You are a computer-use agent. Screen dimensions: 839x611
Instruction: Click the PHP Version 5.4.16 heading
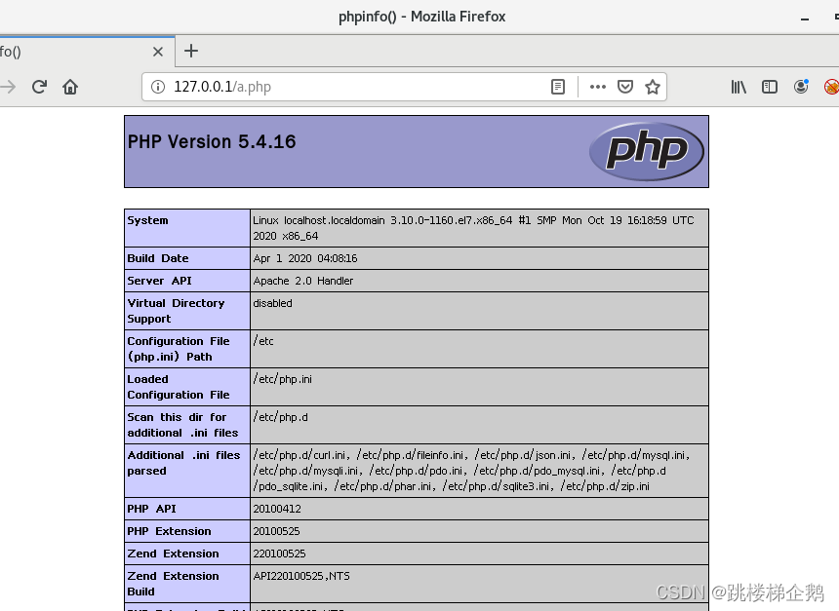pos(212,141)
